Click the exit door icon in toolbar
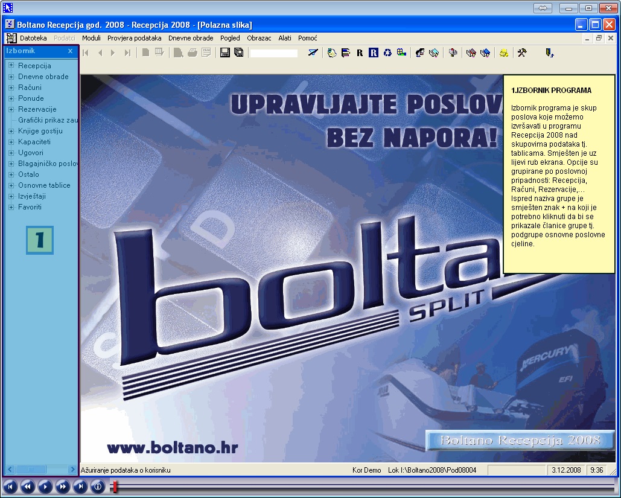 point(549,53)
